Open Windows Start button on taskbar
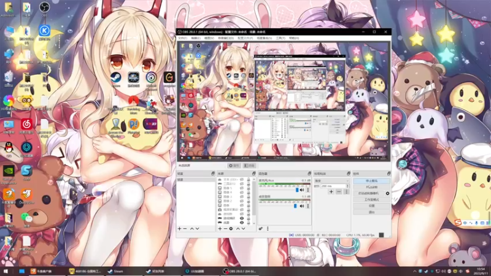This screenshot has height=276, width=491. click(6, 271)
